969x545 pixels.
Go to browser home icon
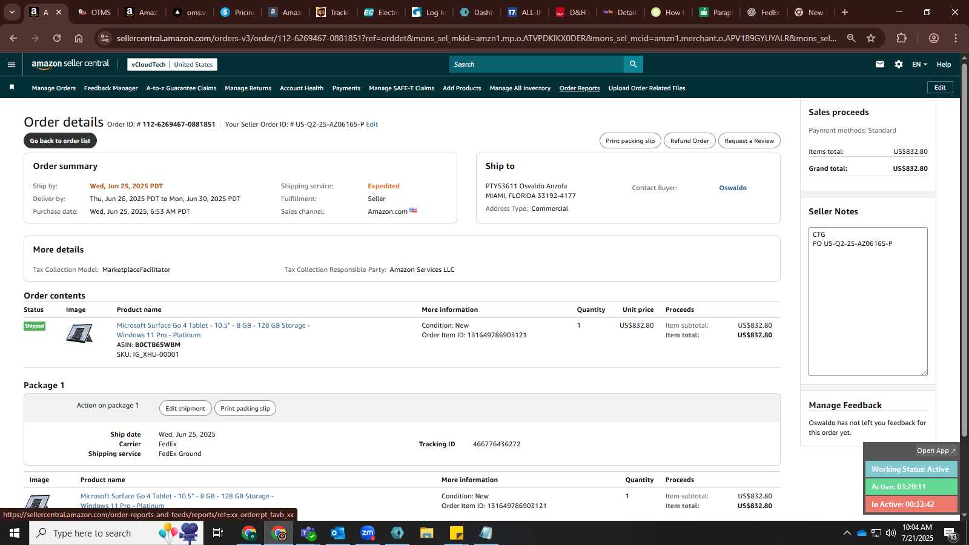pos(79,38)
